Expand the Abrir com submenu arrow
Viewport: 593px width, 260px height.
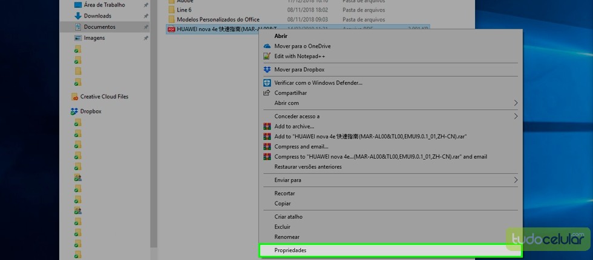coord(516,103)
